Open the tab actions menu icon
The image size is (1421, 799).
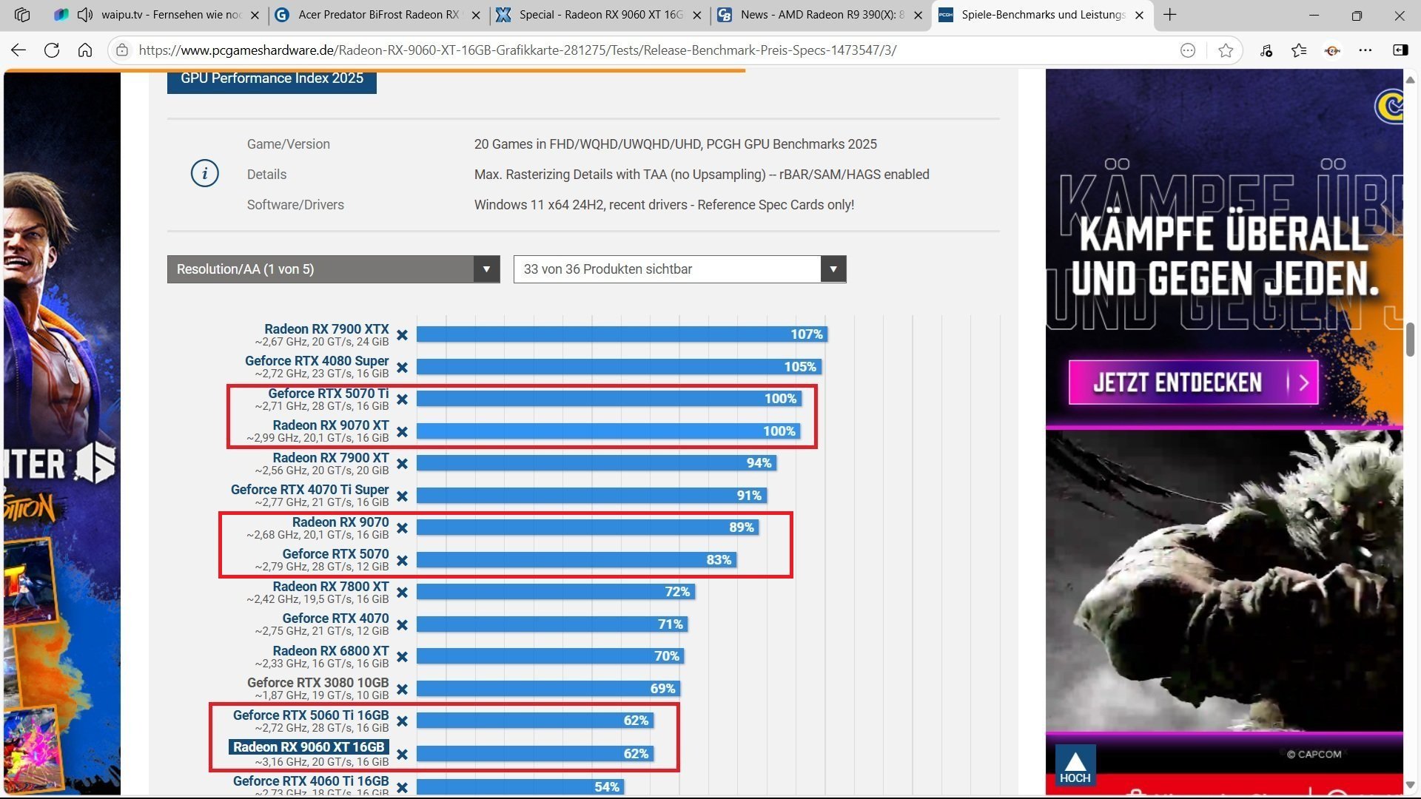tap(22, 15)
